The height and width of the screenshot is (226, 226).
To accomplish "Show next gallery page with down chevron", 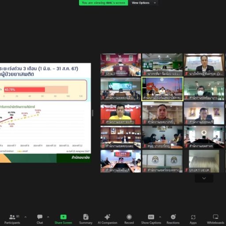I will pyautogui.click(x=204, y=178).
